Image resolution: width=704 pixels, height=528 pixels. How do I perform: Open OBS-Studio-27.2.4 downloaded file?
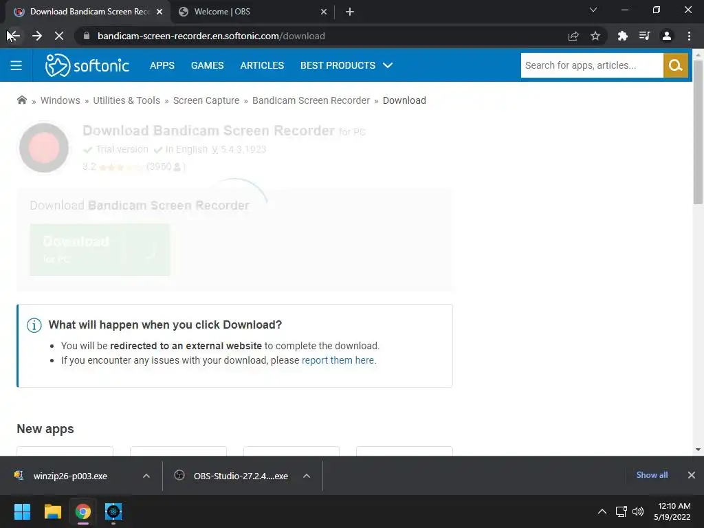[241, 476]
